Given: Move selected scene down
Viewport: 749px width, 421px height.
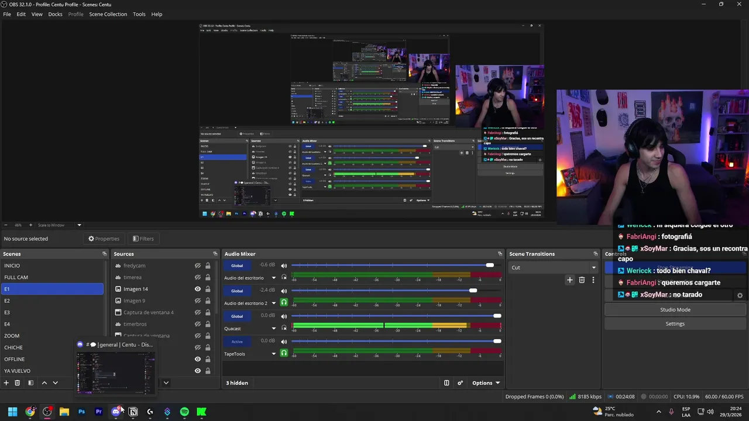Looking at the screenshot, I should (55, 383).
